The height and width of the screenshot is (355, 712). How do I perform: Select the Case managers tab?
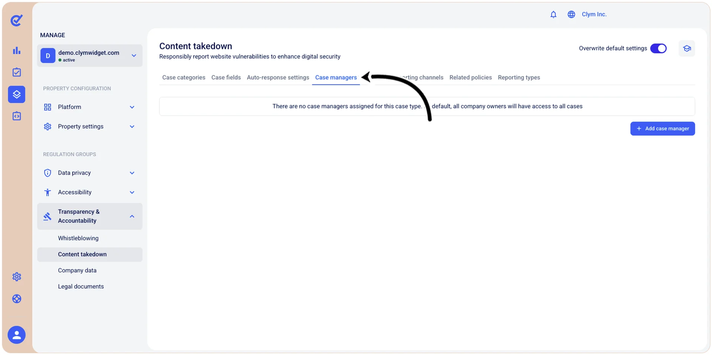pos(336,77)
